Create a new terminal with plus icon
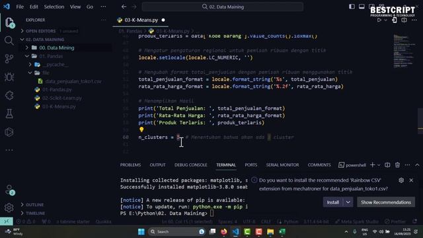Screen dimensions: 423x238 373,165
